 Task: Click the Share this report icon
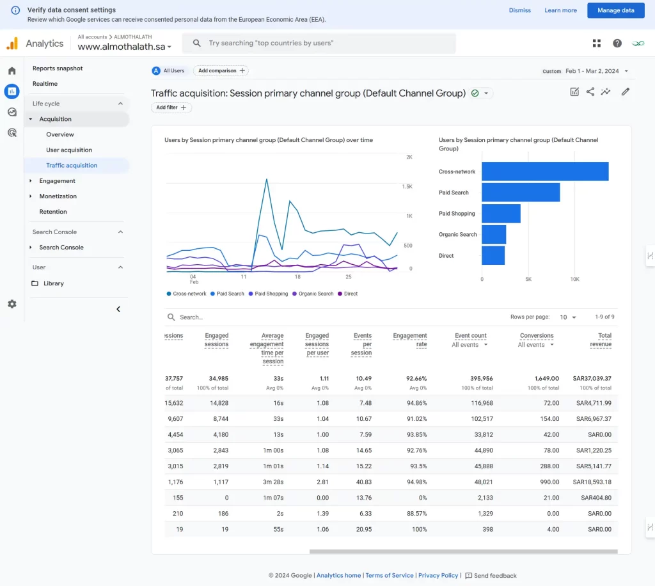coord(590,92)
